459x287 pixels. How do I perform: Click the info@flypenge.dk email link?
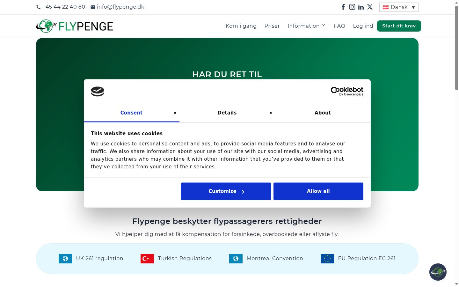click(x=120, y=7)
